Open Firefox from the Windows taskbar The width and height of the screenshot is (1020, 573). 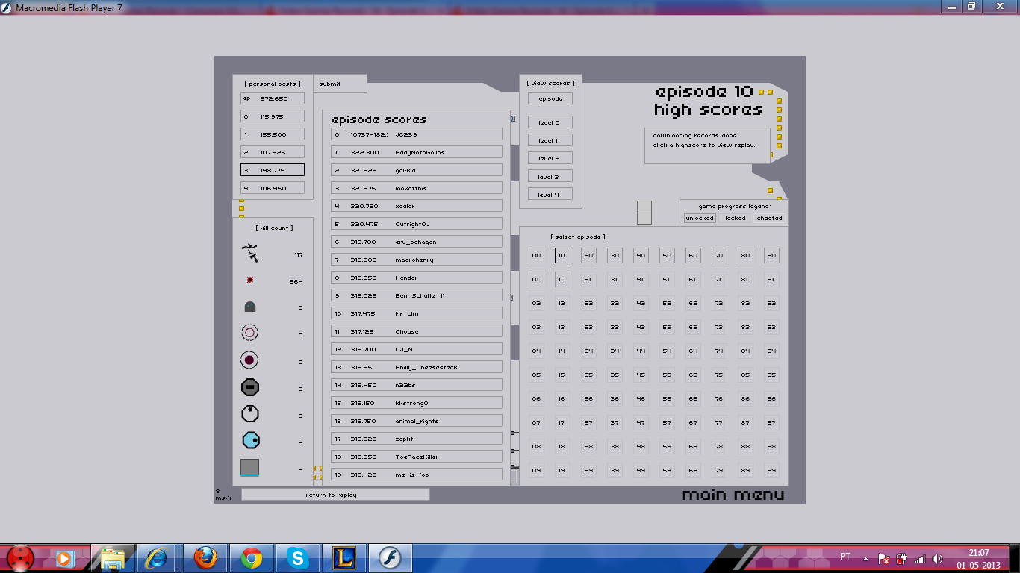pyautogui.click(x=205, y=557)
